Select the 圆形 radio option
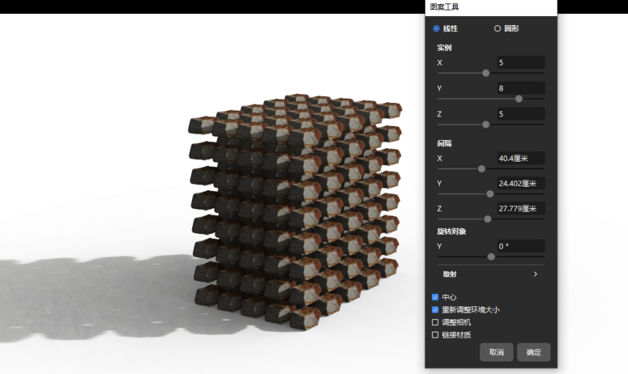Screen dimensions: 628x374 [x=498, y=29]
